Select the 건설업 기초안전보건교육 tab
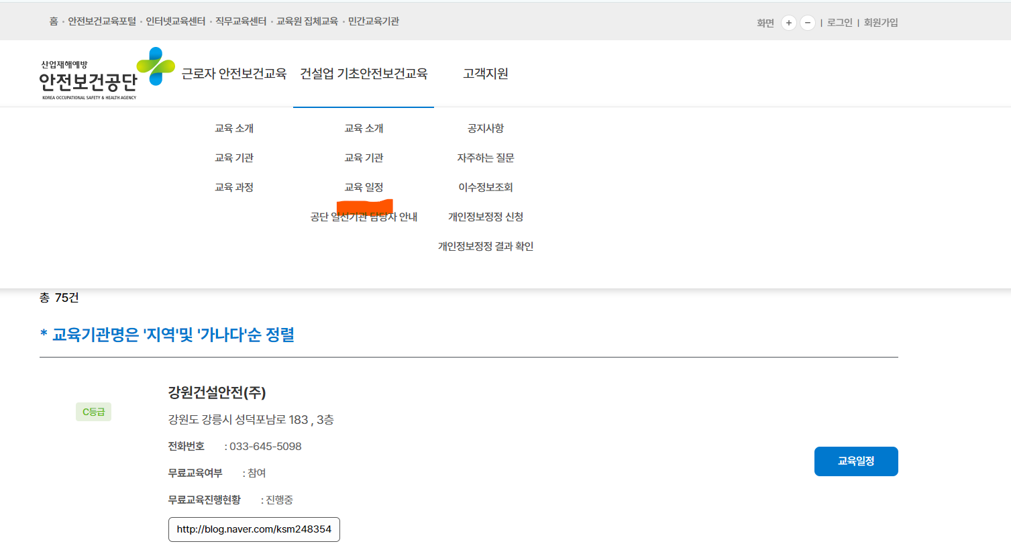Viewport: 1011px width, 554px height. [x=363, y=74]
